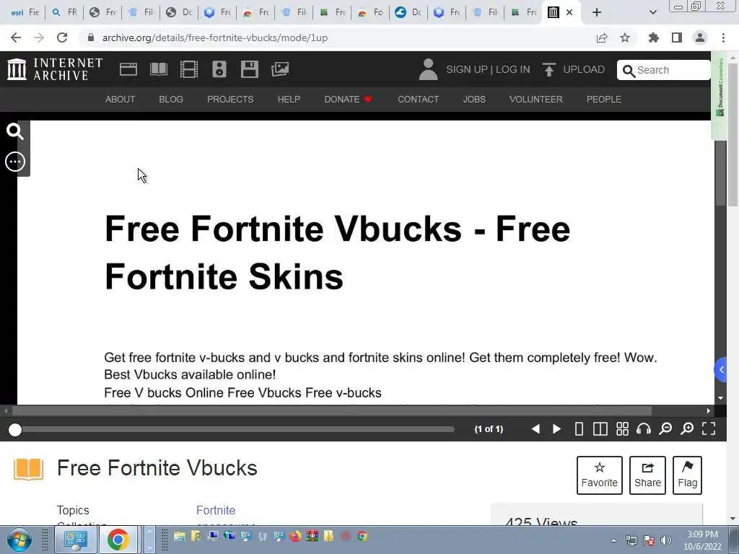The height and width of the screenshot is (554, 739).
Task: Open the Images icon
Action: pyautogui.click(x=280, y=69)
